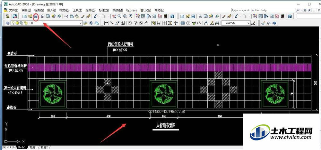Click the Copy to clipboard icon

point(72,16)
